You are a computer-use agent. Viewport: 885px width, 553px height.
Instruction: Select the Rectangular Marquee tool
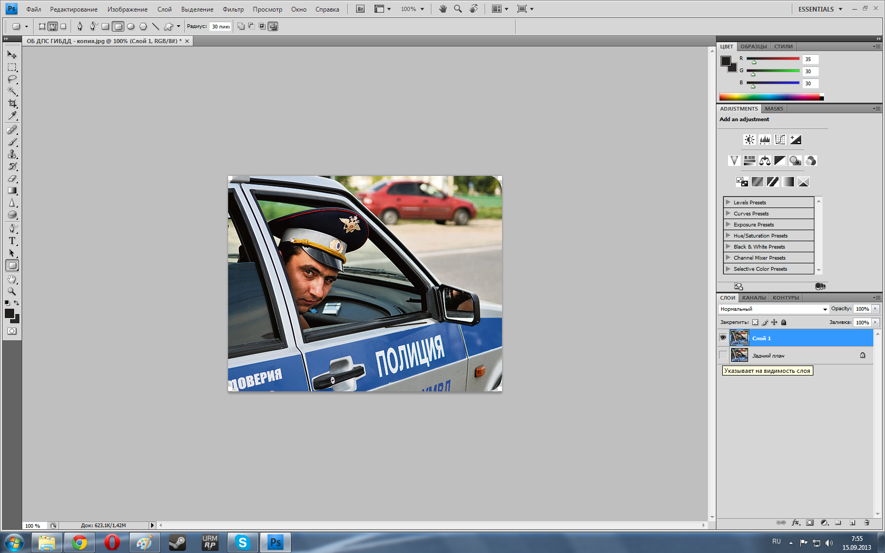(x=12, y=67)
